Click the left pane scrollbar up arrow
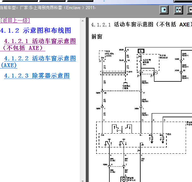 (83, 21)
